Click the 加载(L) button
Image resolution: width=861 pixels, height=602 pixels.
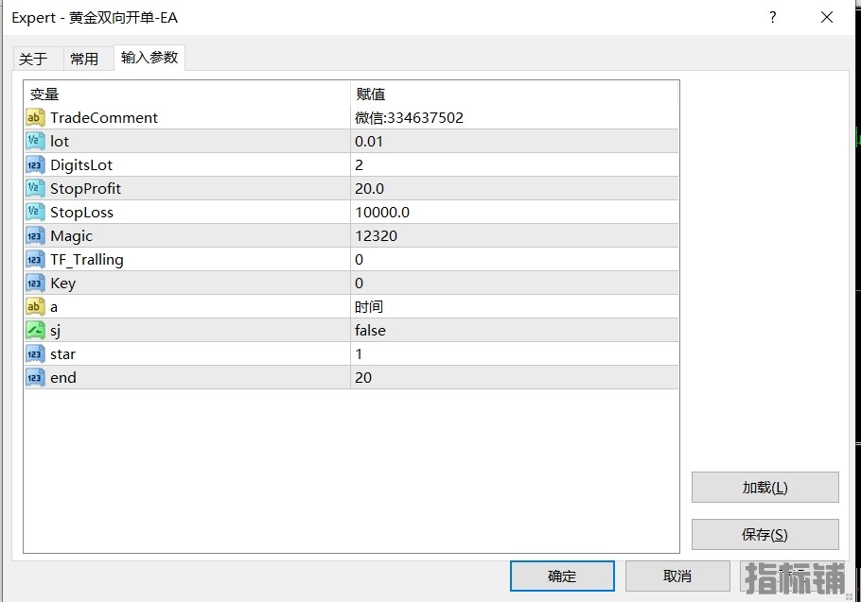[764, 487]
